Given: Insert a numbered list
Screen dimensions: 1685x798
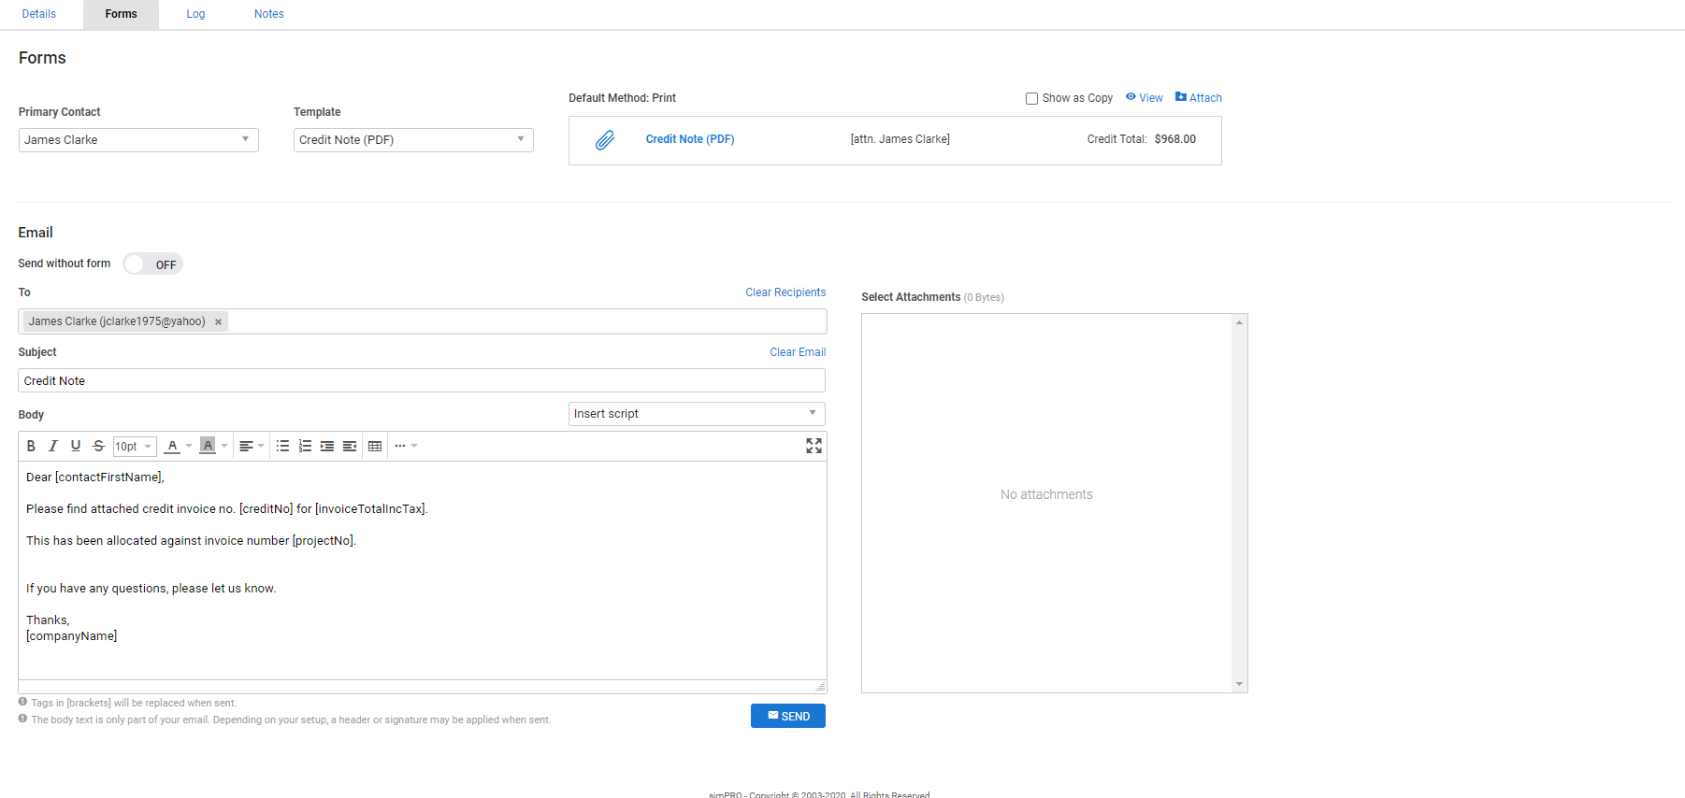Looking at the screenshot, I should (x=305, y=447).
